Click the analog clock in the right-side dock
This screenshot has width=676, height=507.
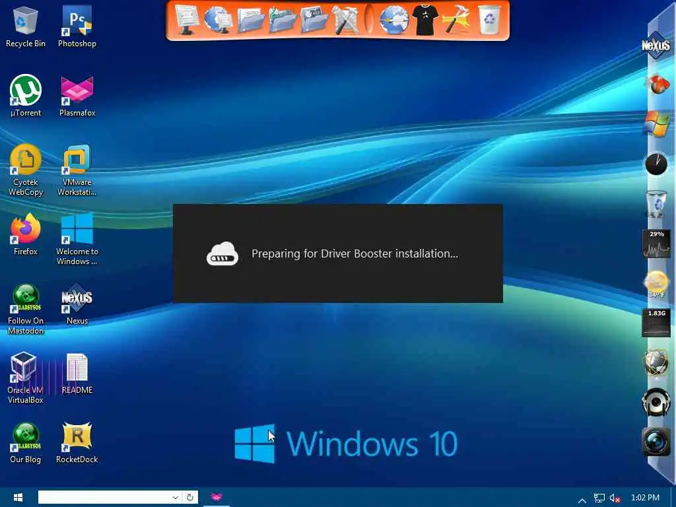(x=656, y=164)
